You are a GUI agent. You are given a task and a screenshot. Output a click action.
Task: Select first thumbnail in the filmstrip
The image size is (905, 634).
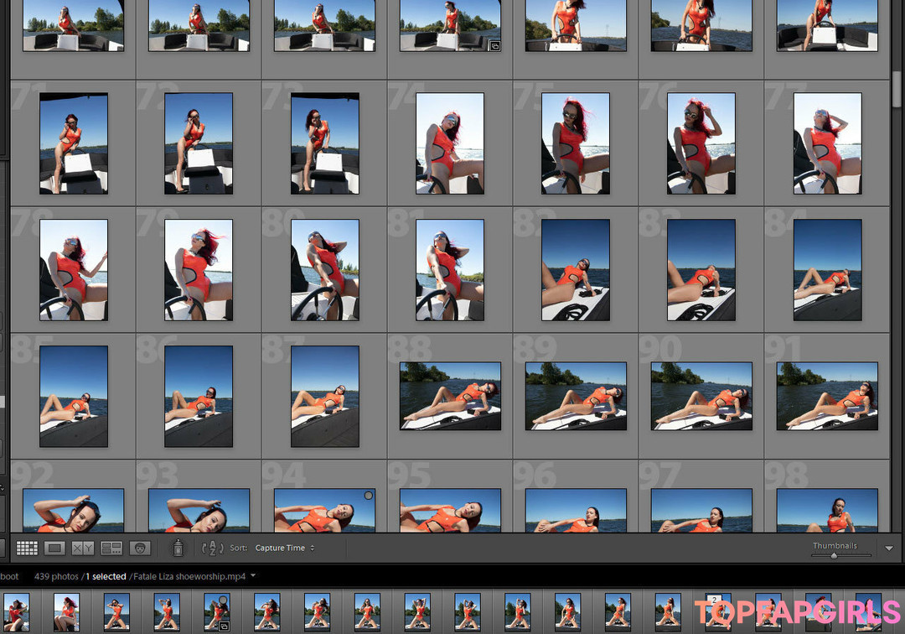pyautogui.click(x=17, y=611)
